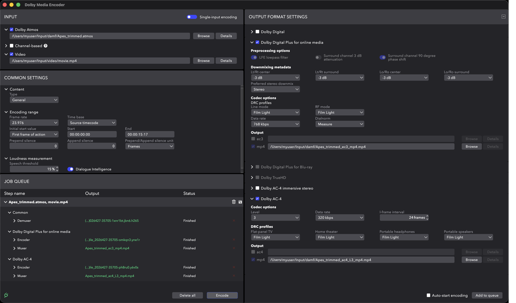Enable the Dolby TrueHD format checkbox

[x=257, y=178]
